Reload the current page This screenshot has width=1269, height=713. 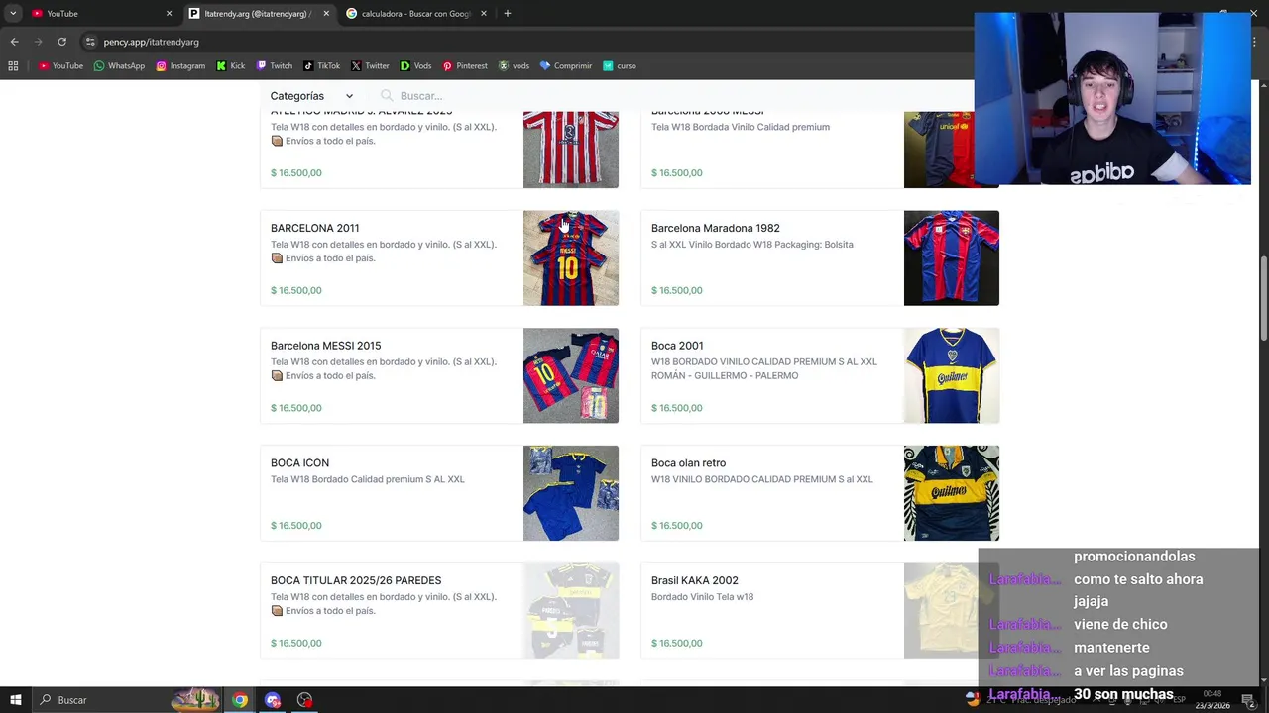point(61,42)
